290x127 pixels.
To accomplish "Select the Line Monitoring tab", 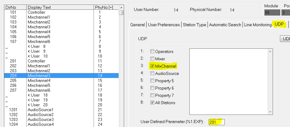I will click(x=257, y=25).
